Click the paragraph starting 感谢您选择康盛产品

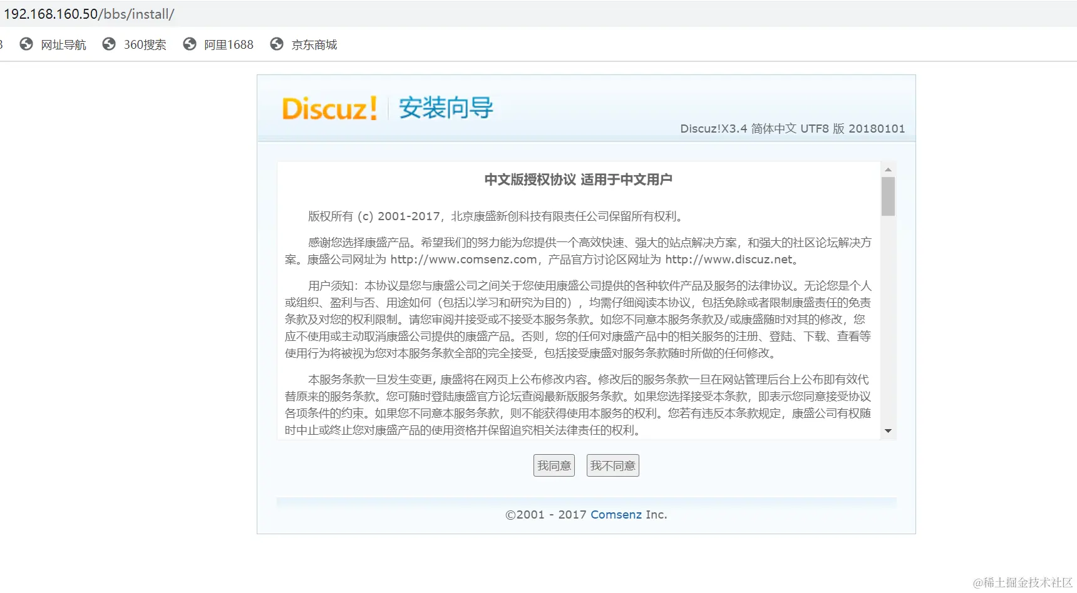(578, 251)
